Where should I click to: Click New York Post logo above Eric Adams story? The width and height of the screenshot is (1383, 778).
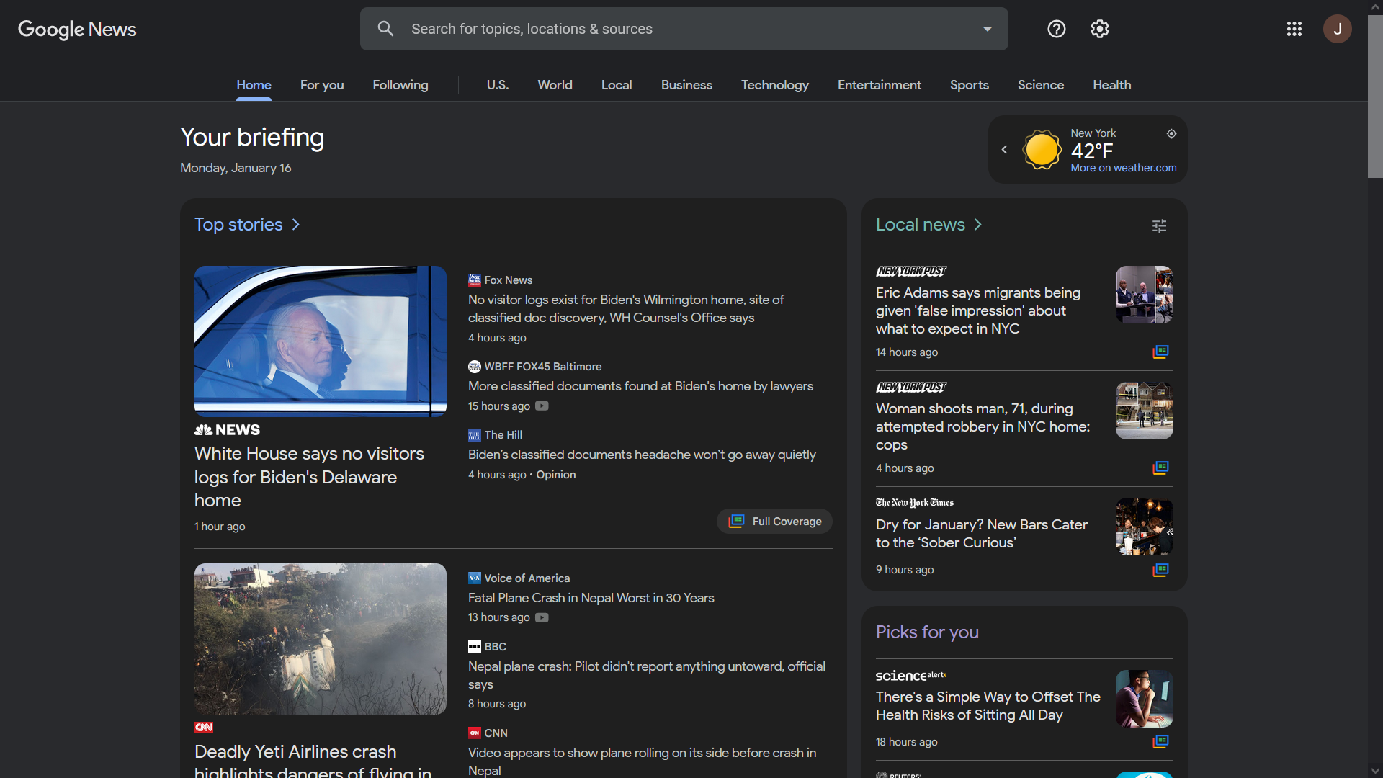[911, 272]
